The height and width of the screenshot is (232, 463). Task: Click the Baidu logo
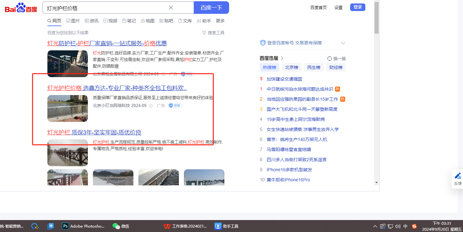(21, 8)
